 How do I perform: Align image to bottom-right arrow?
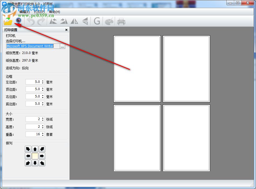tap(42, 163)
